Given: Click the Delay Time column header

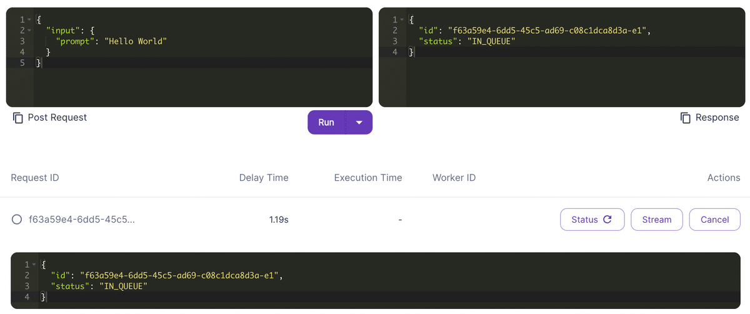Looking at the screenshot, I should [264, 178].
